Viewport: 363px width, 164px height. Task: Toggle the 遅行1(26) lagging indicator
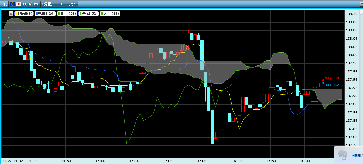point(110,13)
